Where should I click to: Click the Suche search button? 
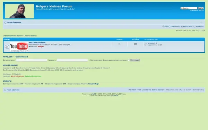(x=200, y=8)
